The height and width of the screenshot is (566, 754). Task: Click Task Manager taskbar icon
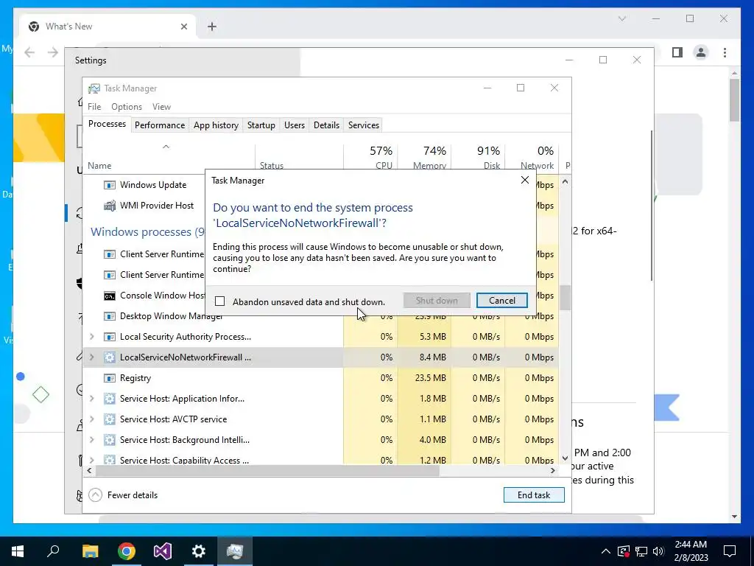coord(235,551)
